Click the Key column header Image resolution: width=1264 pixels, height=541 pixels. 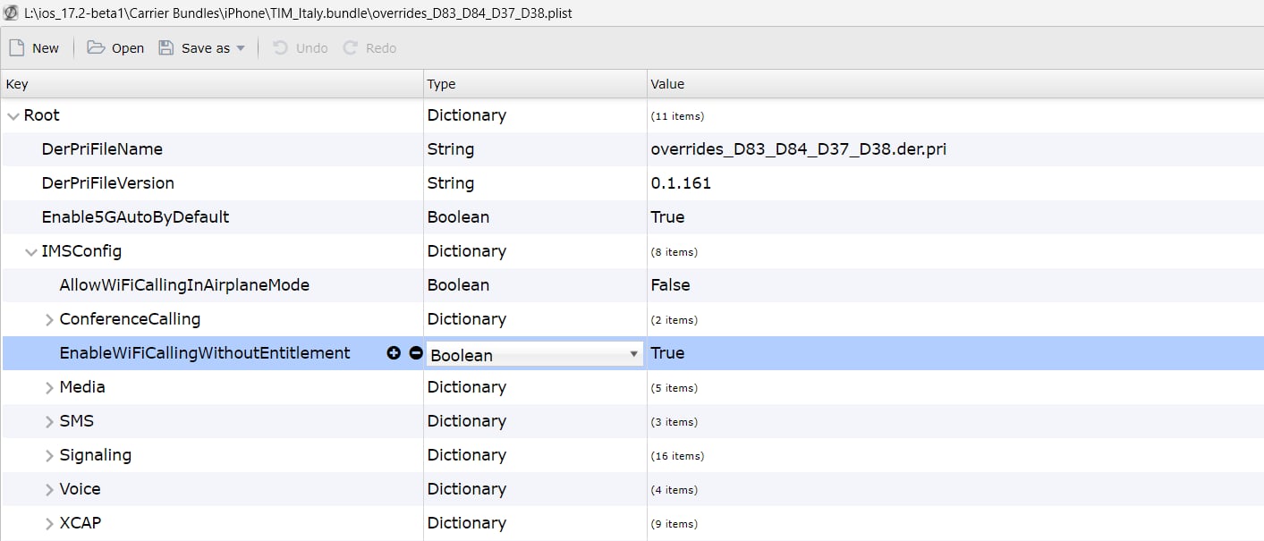pyautogui.click(x=212, y=84)
